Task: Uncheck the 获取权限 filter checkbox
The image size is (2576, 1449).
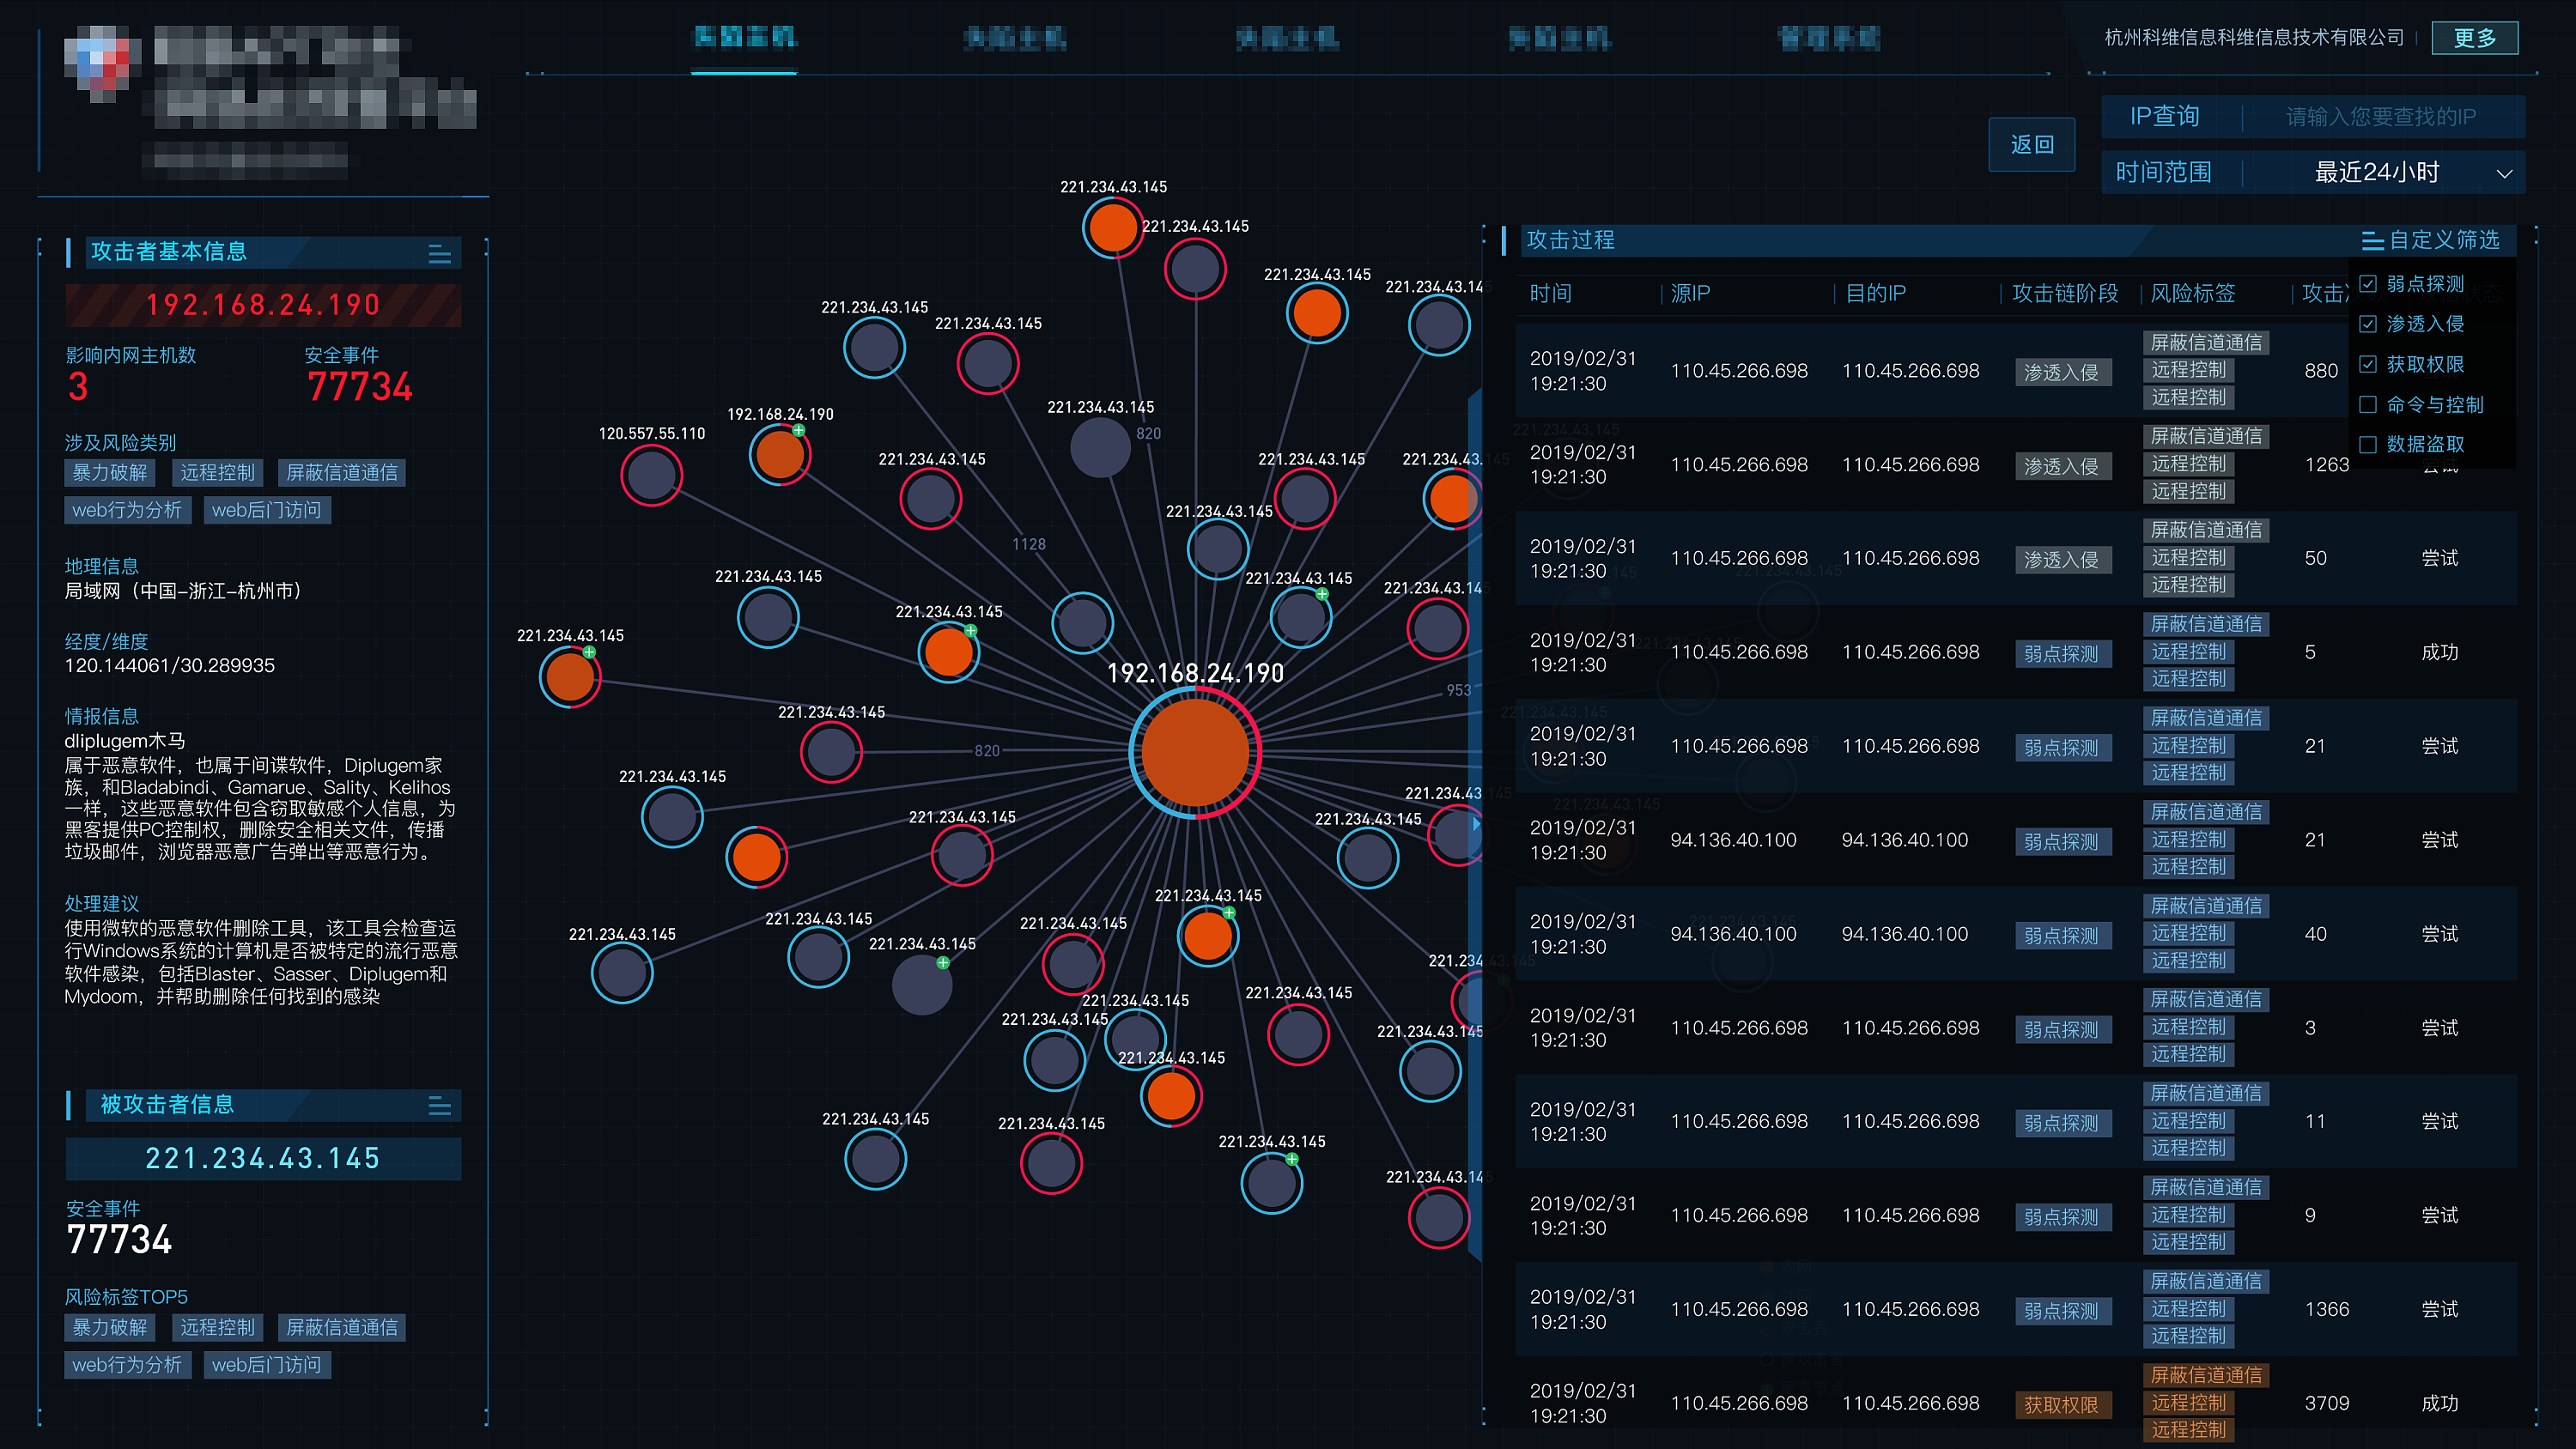Action: (x=2367, y=364)
